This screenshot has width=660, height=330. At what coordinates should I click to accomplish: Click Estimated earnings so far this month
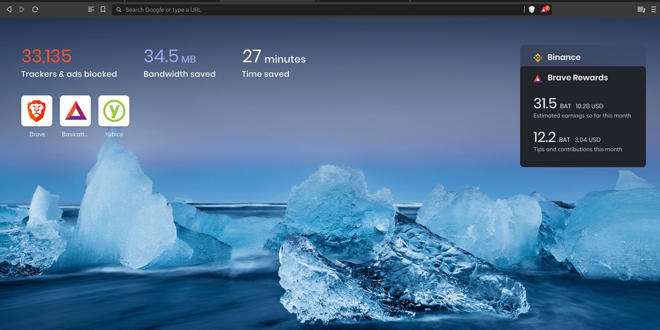pyautogui.click(x=582, y=115)
